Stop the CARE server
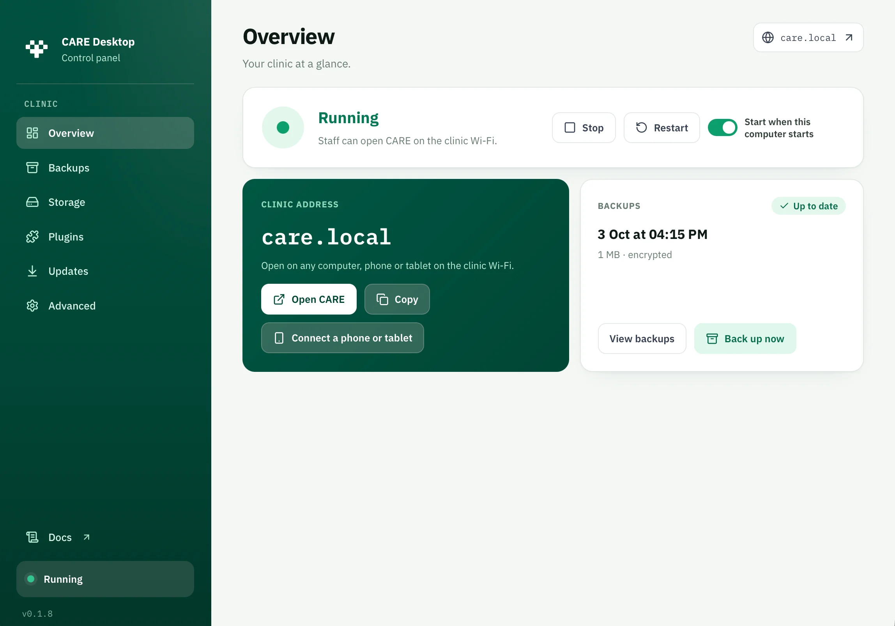 click(584, 127)
